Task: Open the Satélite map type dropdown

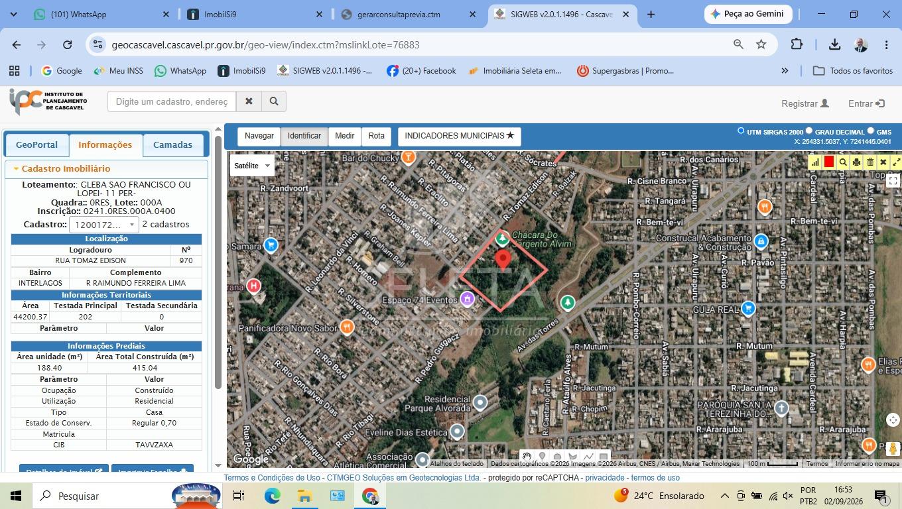Action: pyautogui.click(x=253, y=166)
